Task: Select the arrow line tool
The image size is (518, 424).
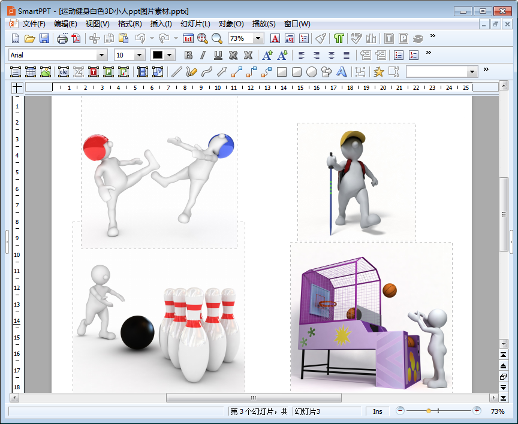Action: (x=222, y=72)
